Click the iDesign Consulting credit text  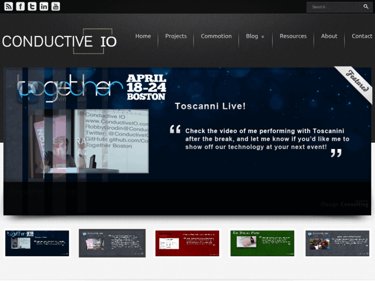click(x=345, y=204)
